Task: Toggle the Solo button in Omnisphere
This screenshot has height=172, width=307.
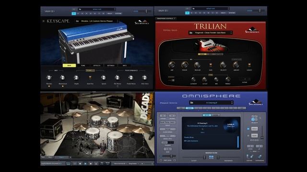Action: [254, 129]
